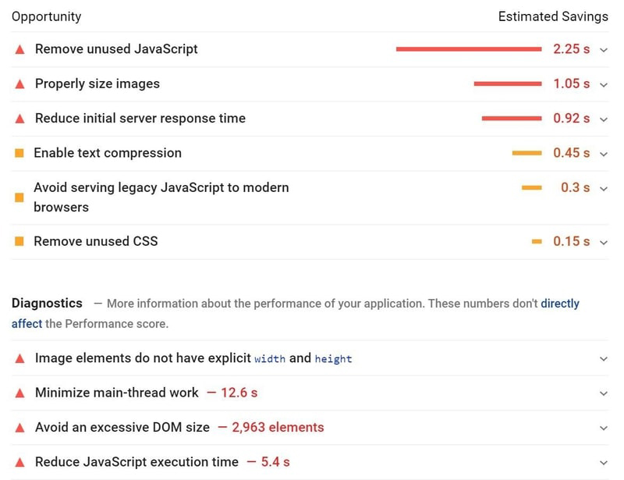
Task: Click the Remove unused CSS audit title
Action: 94,241
